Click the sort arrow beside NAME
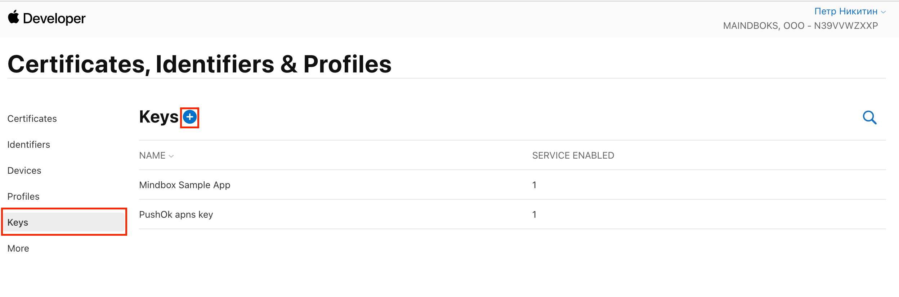Screen dimensions: 899x297 [x=171, y=156]
